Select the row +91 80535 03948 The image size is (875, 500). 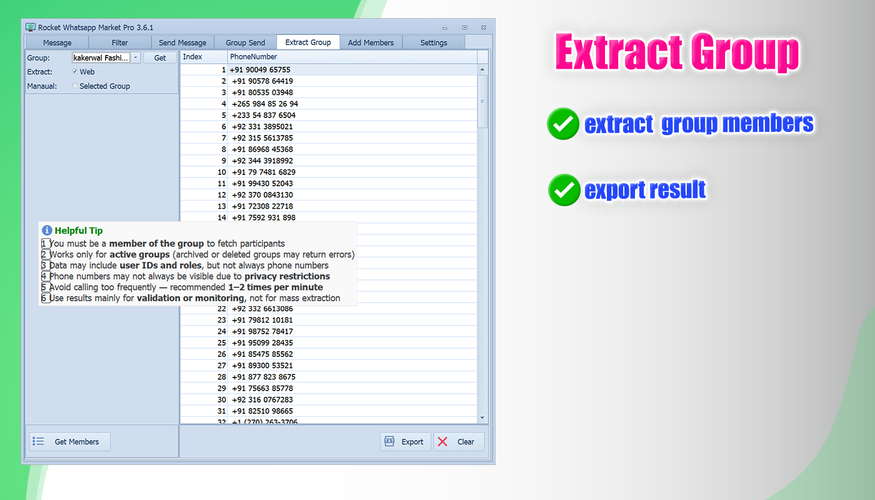coord(329,92)
